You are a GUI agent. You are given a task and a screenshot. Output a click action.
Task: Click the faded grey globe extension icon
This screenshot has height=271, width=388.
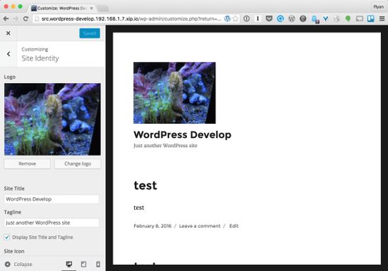[337, 18]
